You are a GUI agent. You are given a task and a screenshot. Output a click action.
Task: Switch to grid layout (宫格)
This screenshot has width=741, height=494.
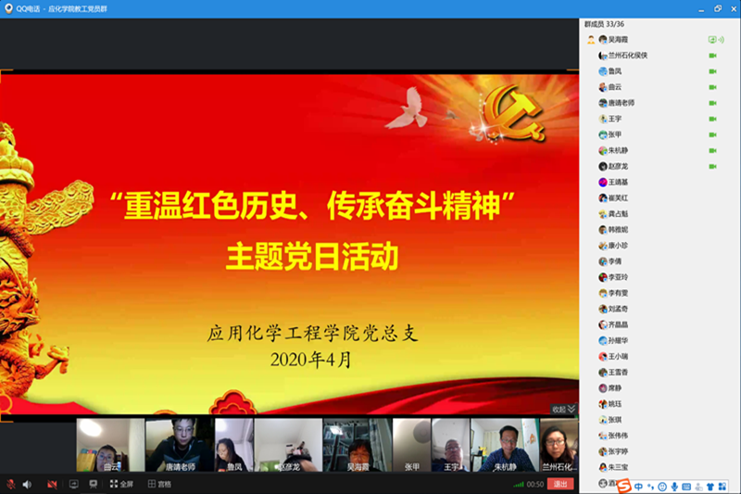157,484
